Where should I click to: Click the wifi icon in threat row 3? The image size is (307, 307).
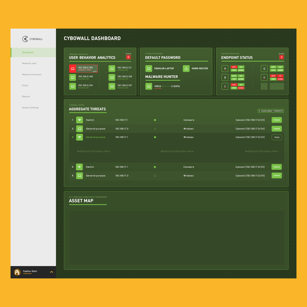click(x=79, y=137)
